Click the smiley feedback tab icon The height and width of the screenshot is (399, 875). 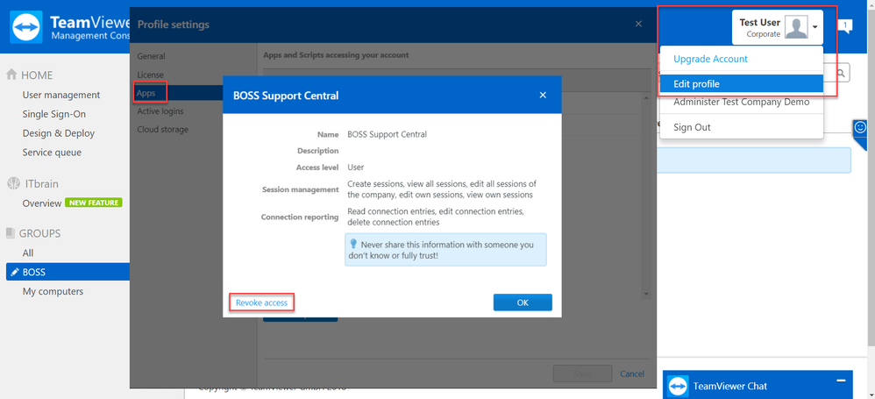tap(860, 127)
